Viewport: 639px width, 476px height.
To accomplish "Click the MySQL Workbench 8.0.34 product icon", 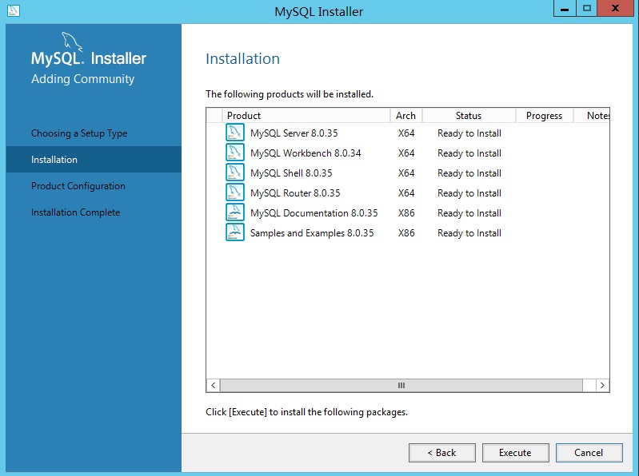I will pyautogui.click(x=235, y=153).
